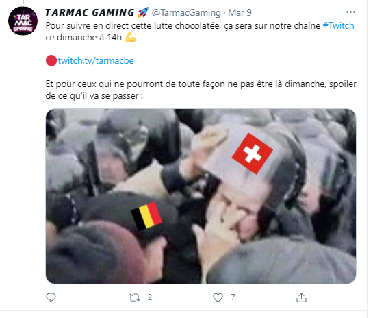Image resolution: width=373 pixels, height=318 pixels.
Task: Click the Belgian flag in the image
Action: click(146, 217)
